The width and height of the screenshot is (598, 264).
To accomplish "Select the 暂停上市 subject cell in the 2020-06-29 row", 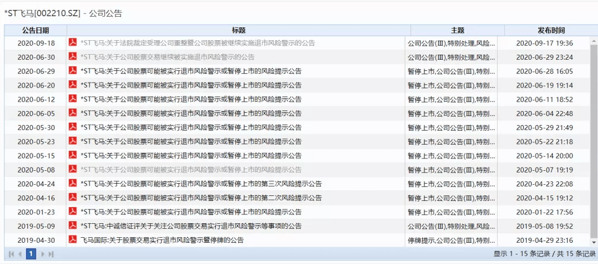I will coord(451,71).
